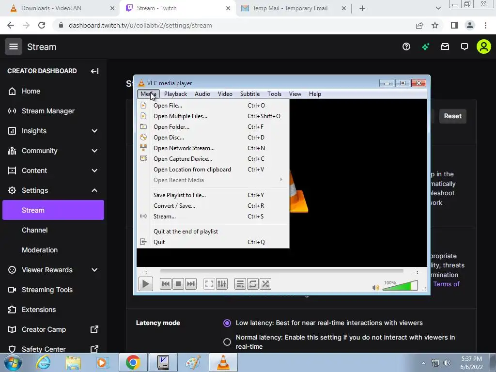Open the VLC Subtitle menu
The width and height of the screenshot is (496, 372).
coord(250,94)
